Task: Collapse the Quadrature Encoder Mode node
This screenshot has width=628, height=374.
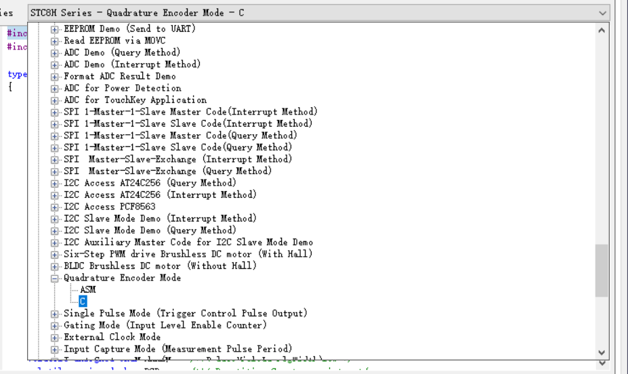Action: tap(54, 278)
